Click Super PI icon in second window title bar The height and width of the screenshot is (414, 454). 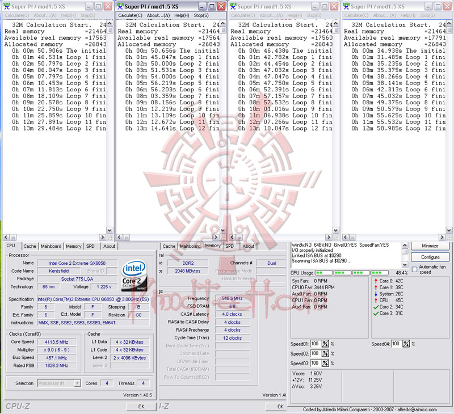pyautogui.click(x=120, y=6)
